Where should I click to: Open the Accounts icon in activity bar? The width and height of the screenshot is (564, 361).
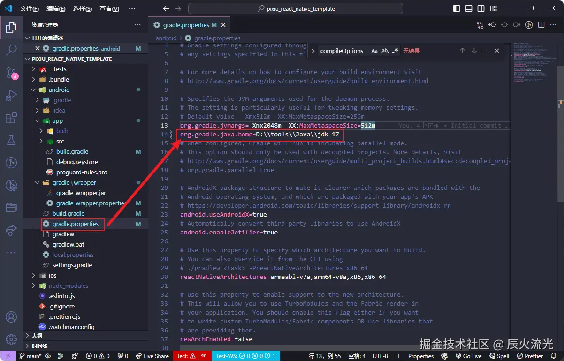point(11,317)
